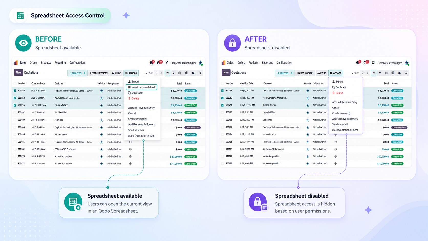
Task: Click Create Invoices button in After panel
Action: tap(305, 73)
